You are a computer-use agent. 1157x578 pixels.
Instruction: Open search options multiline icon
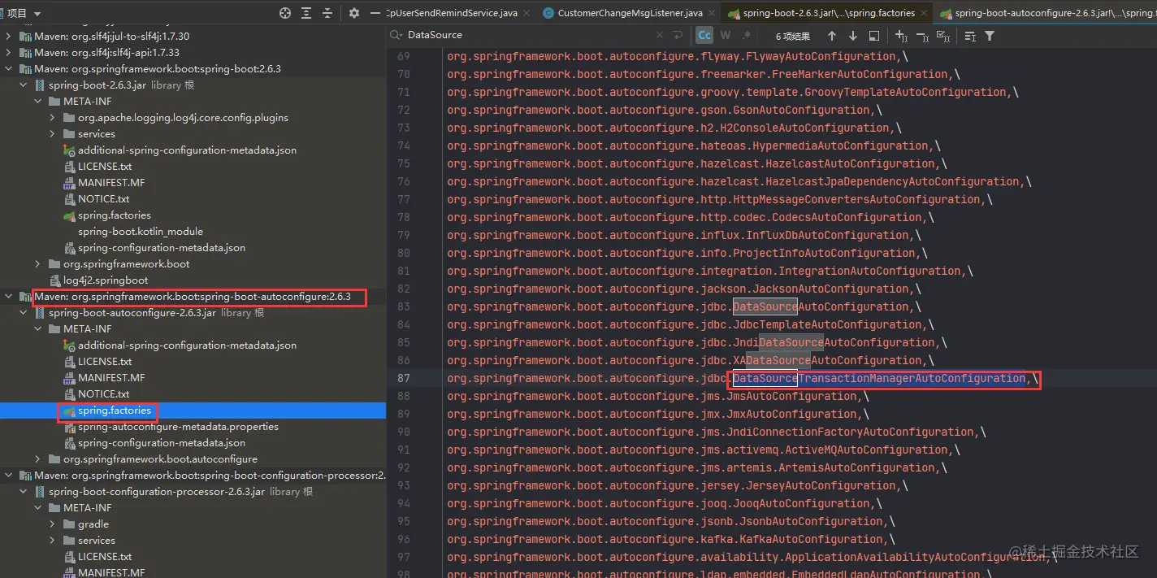970,36
